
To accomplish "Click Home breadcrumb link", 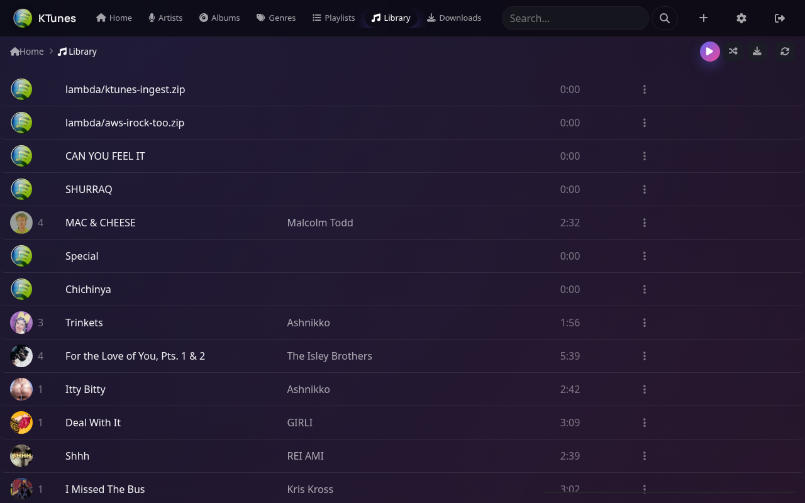I will point(27,52).
